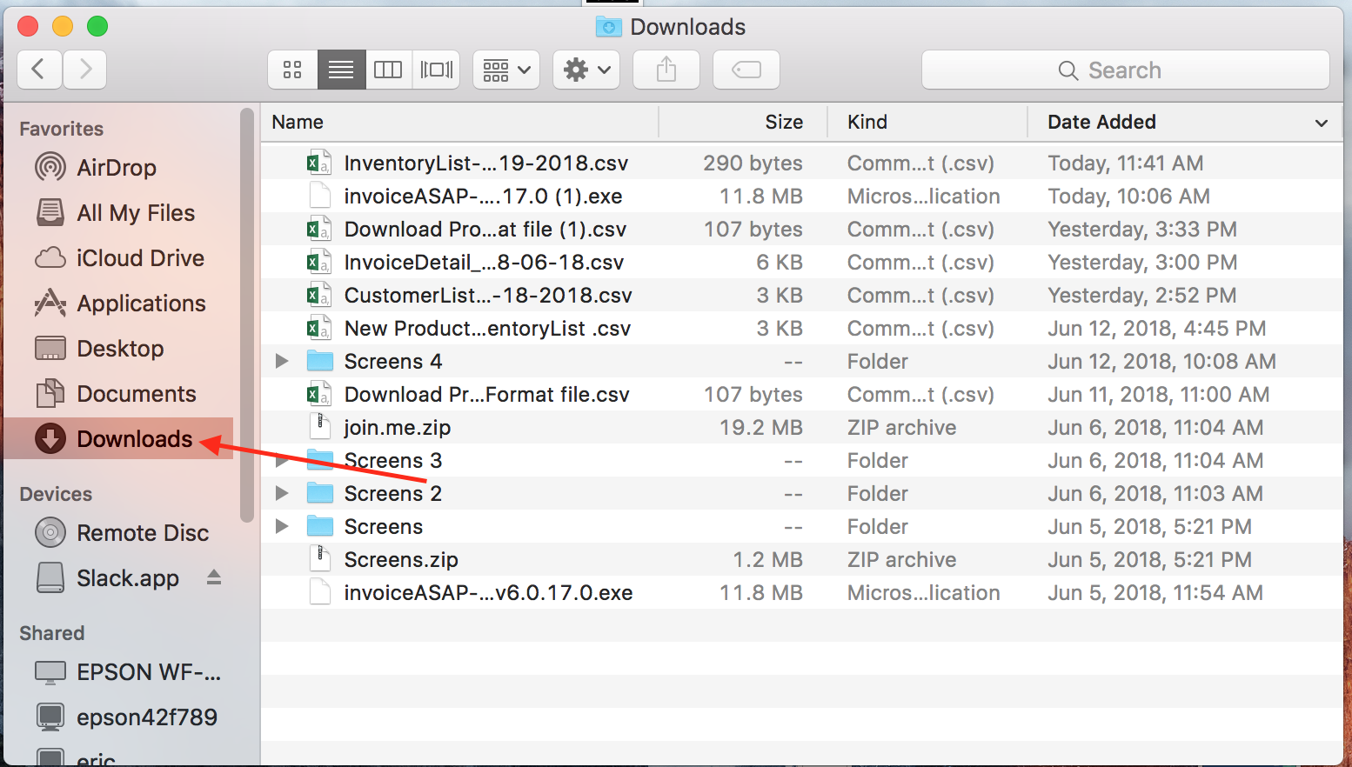Click the Search field
The height and width of the screenshot is (767, 1352).
point(1125,70)
